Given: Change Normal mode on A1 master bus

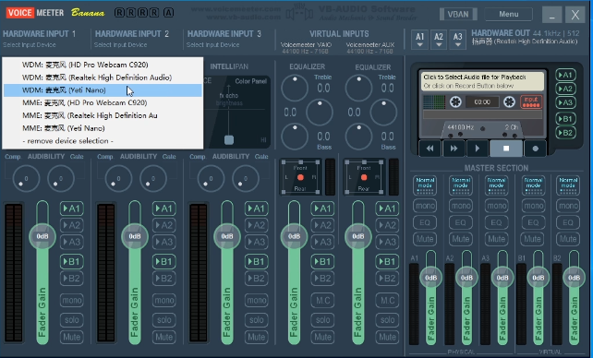Looking at the screenshot, I should tap(425, 185).
